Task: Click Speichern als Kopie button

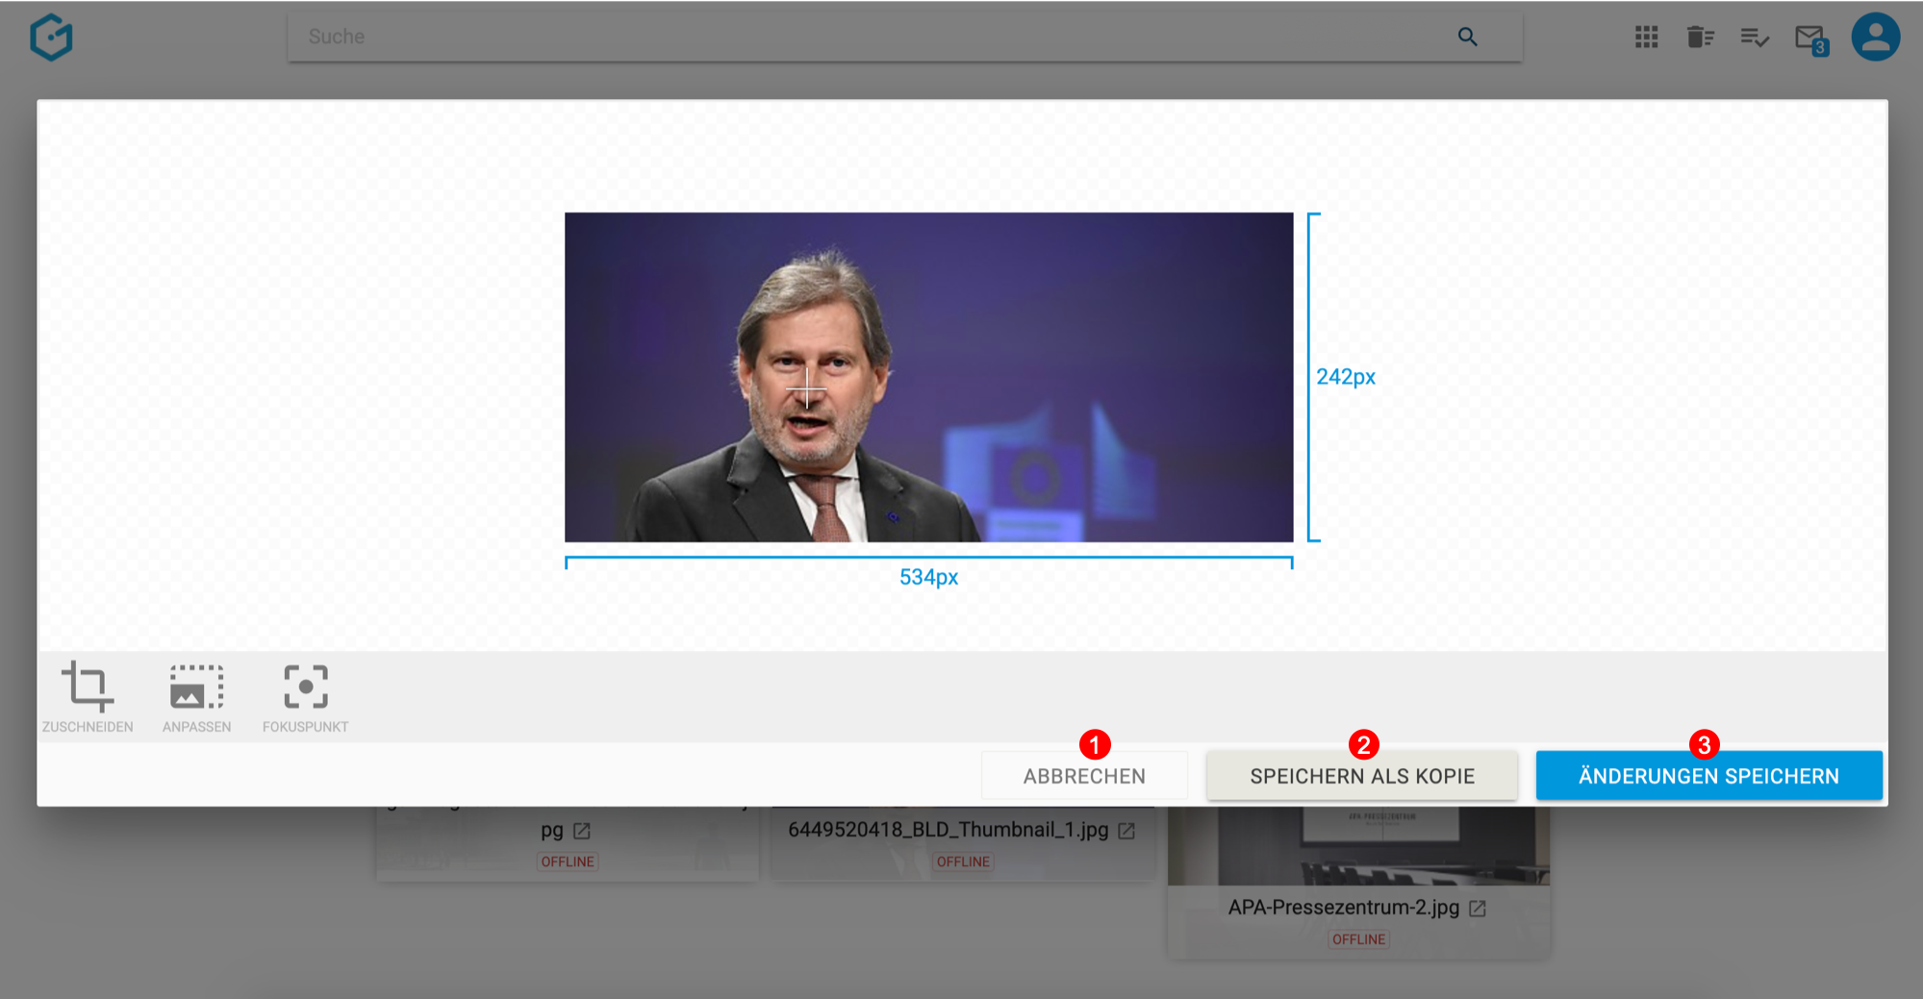Action: pyautogui.click(x=1362, y=776)
